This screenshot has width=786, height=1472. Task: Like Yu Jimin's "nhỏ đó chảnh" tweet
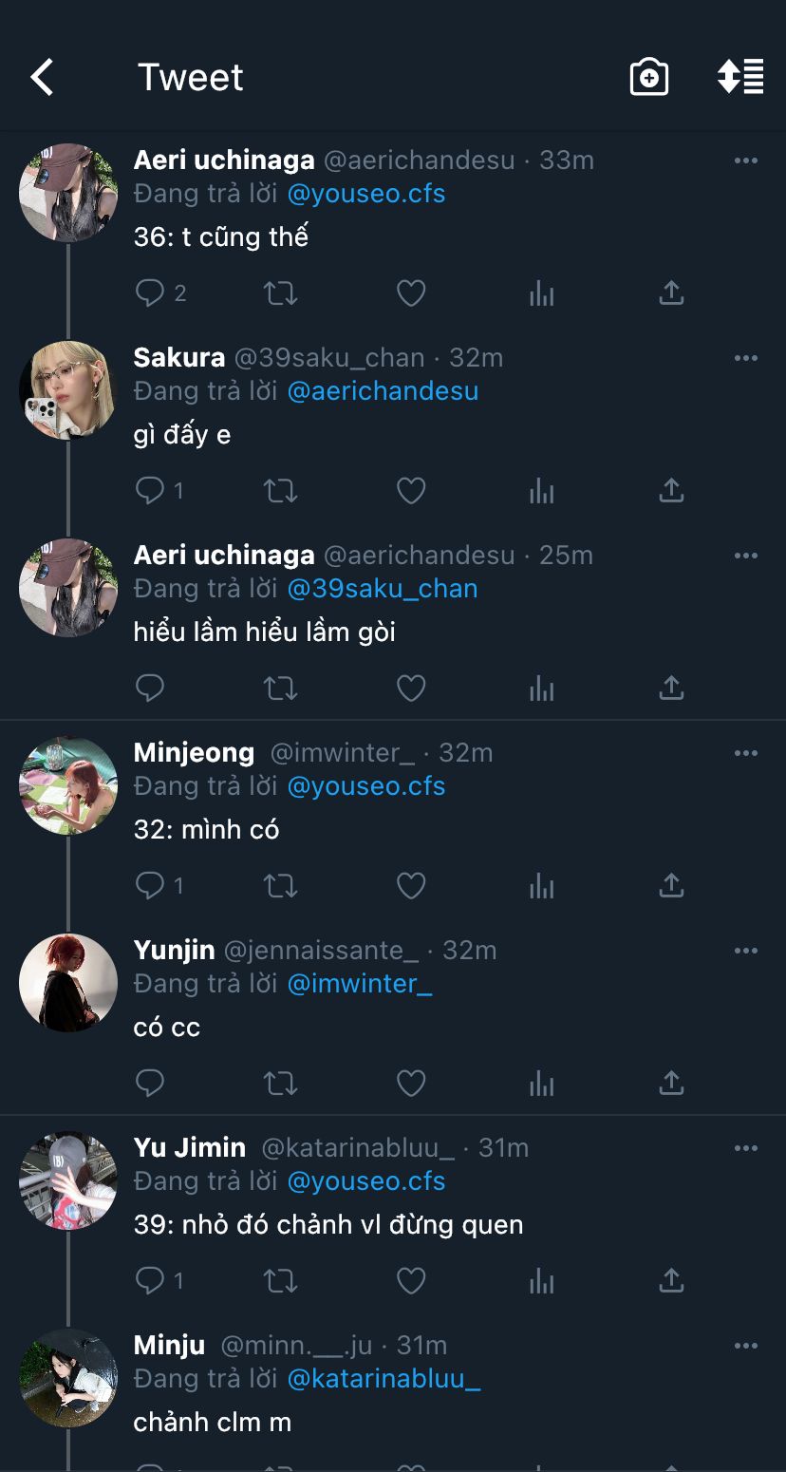pos(410,1280)
